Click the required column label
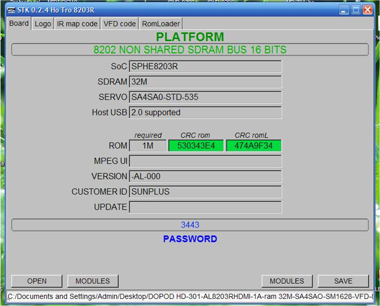380x306 pixels. 148,135
